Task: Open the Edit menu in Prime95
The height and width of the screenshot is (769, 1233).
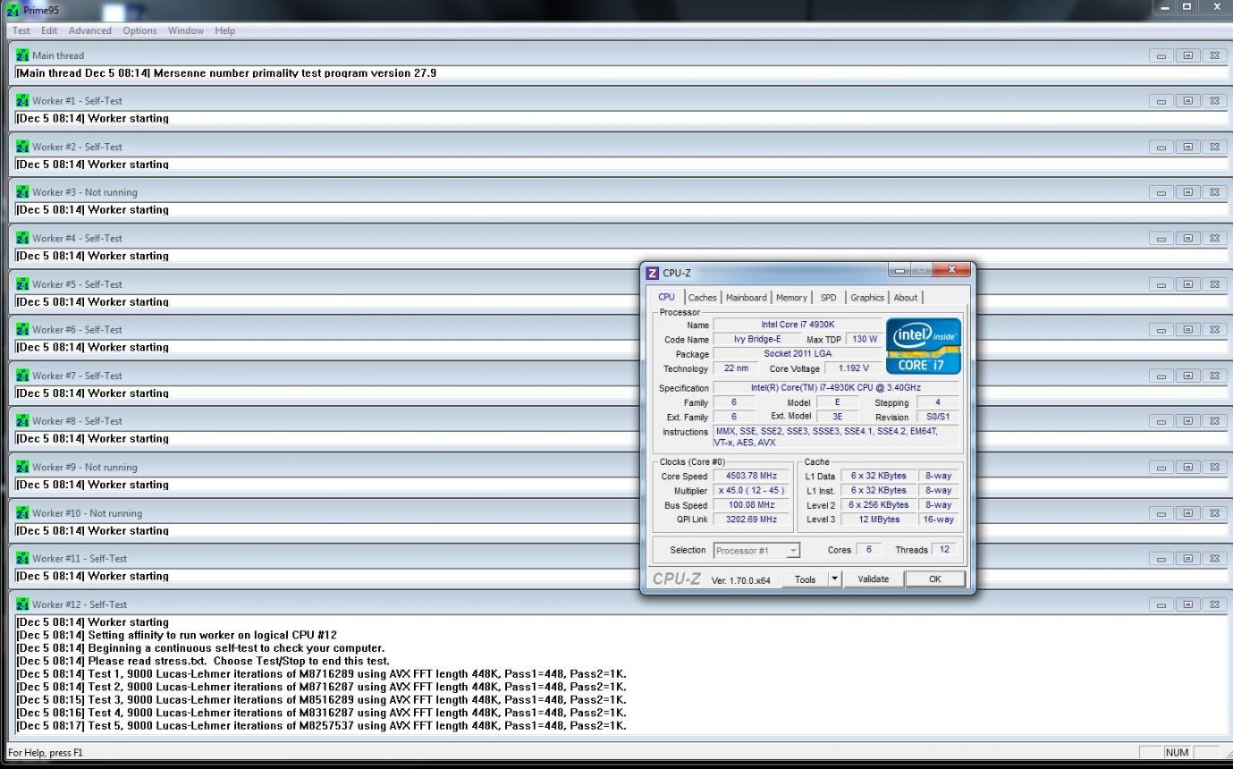Action: (x=51, y=30)
